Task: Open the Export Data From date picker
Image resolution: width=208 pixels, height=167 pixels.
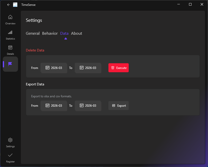Action: pos(54,105)
